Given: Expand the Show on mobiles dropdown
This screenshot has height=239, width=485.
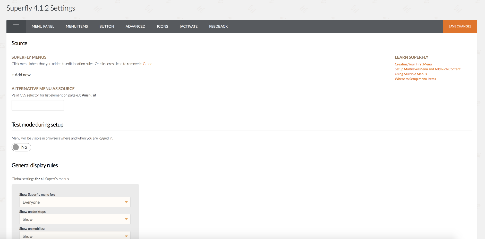Looking at the screenshot, I should (x=75, y=235).
